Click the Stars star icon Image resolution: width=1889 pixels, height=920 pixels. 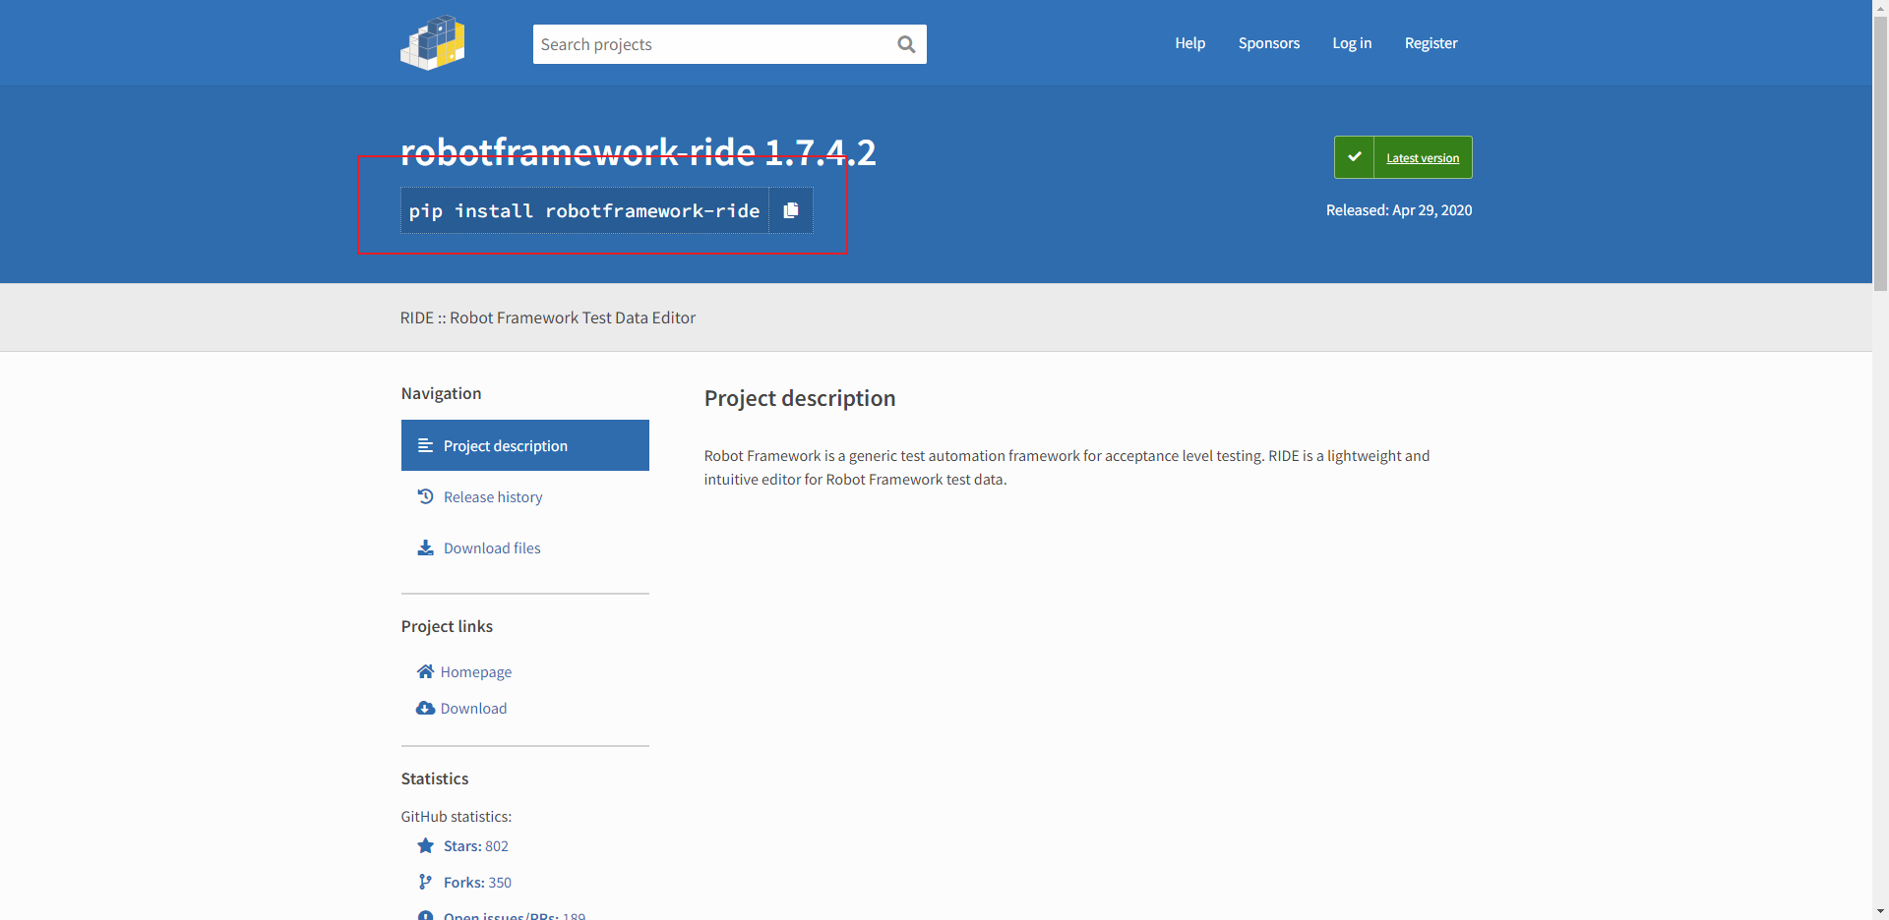click(426, 845)
